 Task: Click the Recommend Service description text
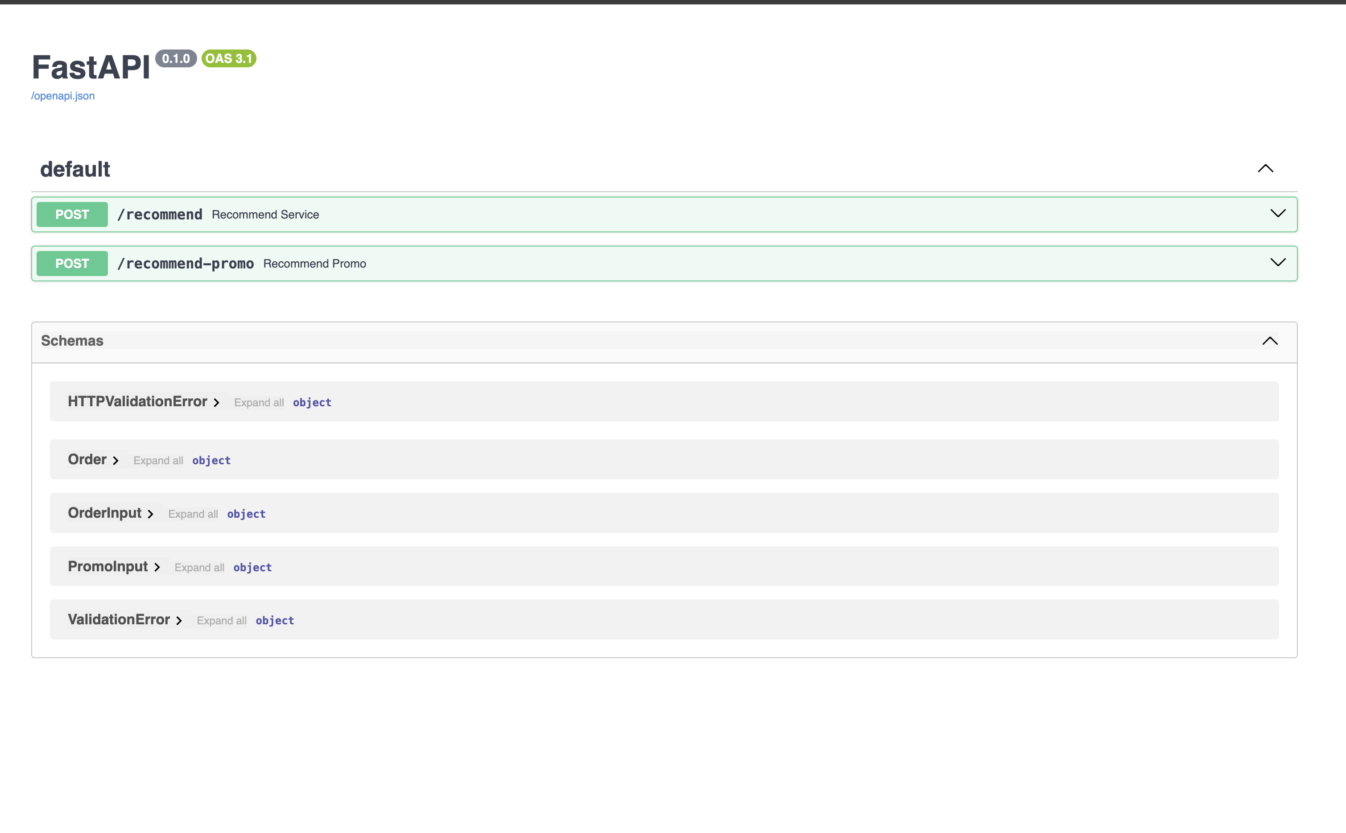tap(265, 214)
